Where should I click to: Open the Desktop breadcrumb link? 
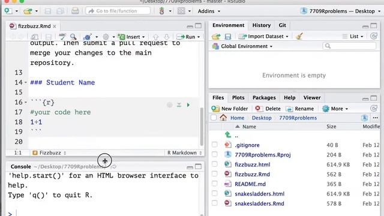[x=262, y=118]
